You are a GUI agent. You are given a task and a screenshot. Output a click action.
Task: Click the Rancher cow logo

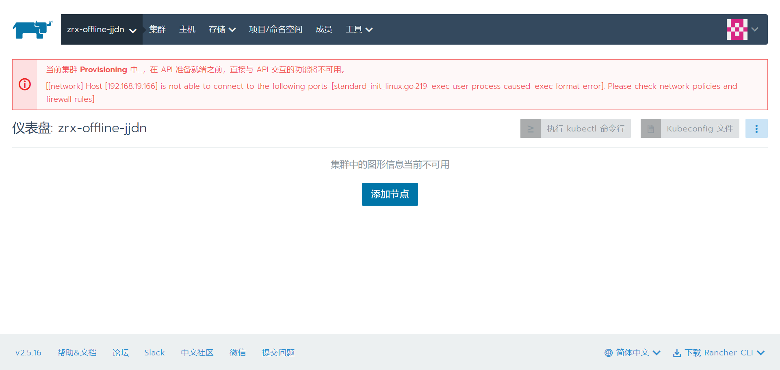point(32,30)
